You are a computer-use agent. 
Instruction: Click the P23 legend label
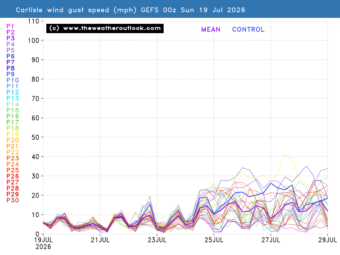pyautogui.click(x=13, y=158)
